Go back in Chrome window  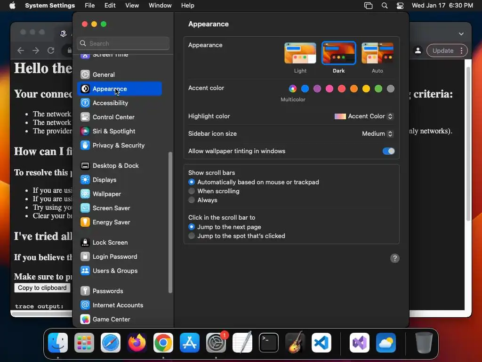(21, 50)
